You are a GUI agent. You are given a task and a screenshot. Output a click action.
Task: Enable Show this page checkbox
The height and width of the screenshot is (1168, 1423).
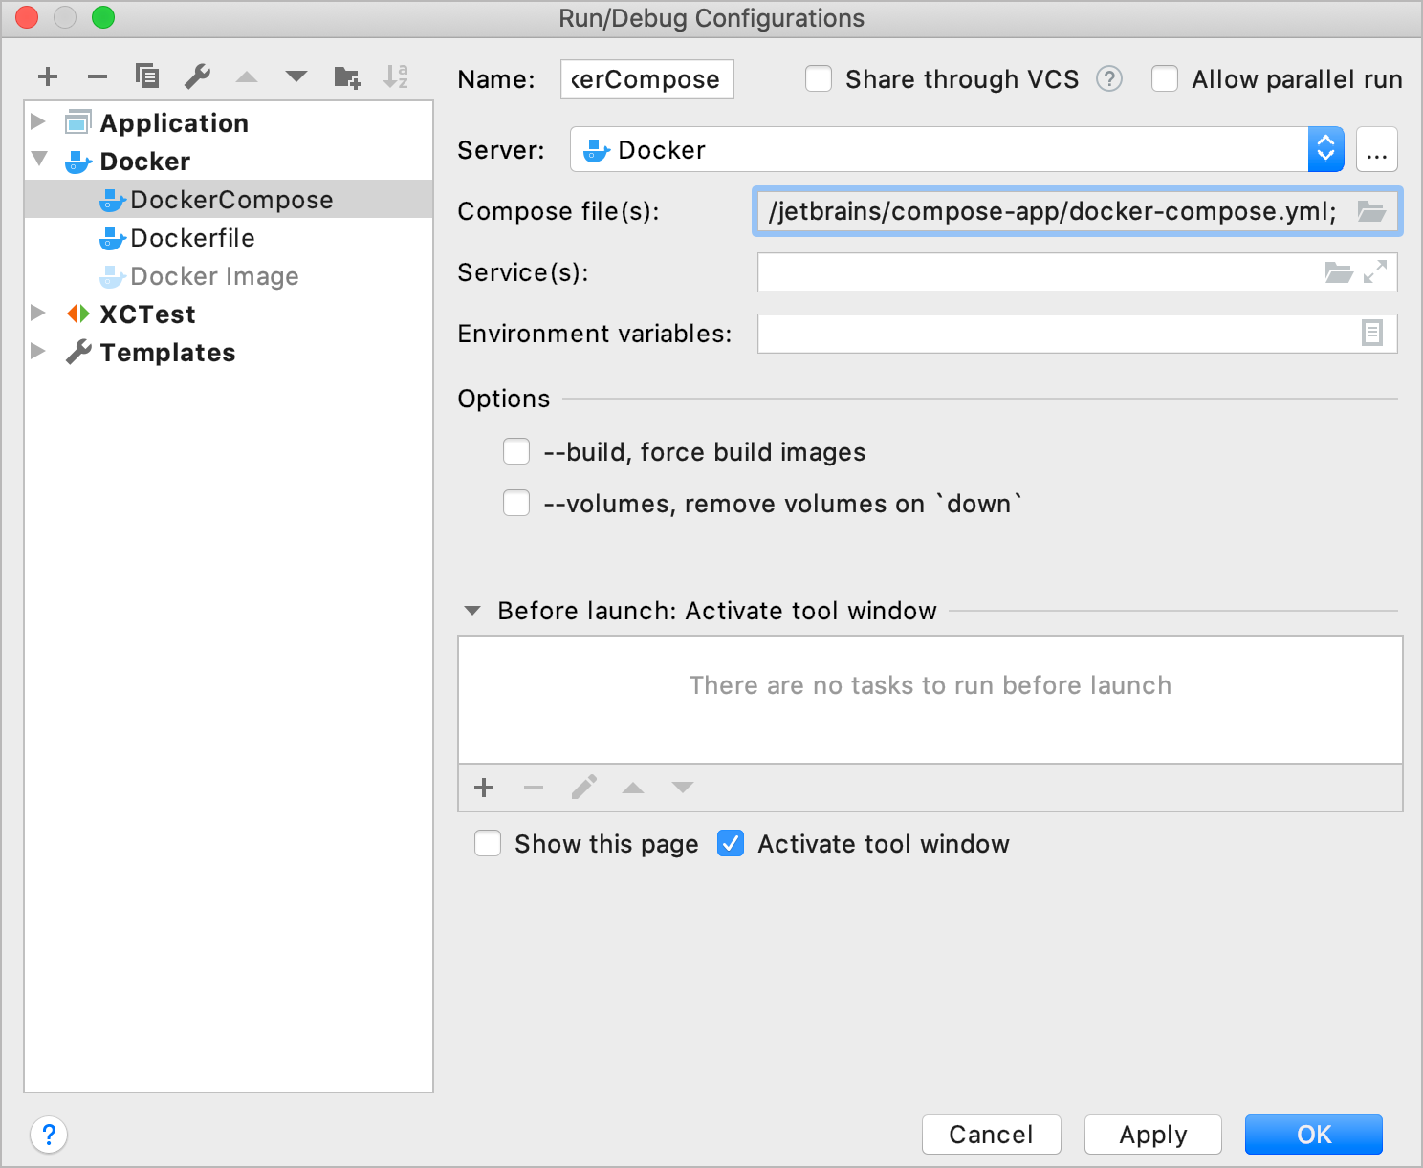[x=488, y=843]
